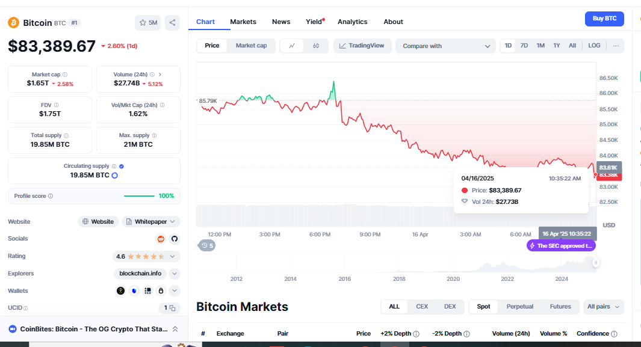The height and width of the screenshot is (347, 641).
Task: Copy the UCID value
Action: [x=173, y=309]
